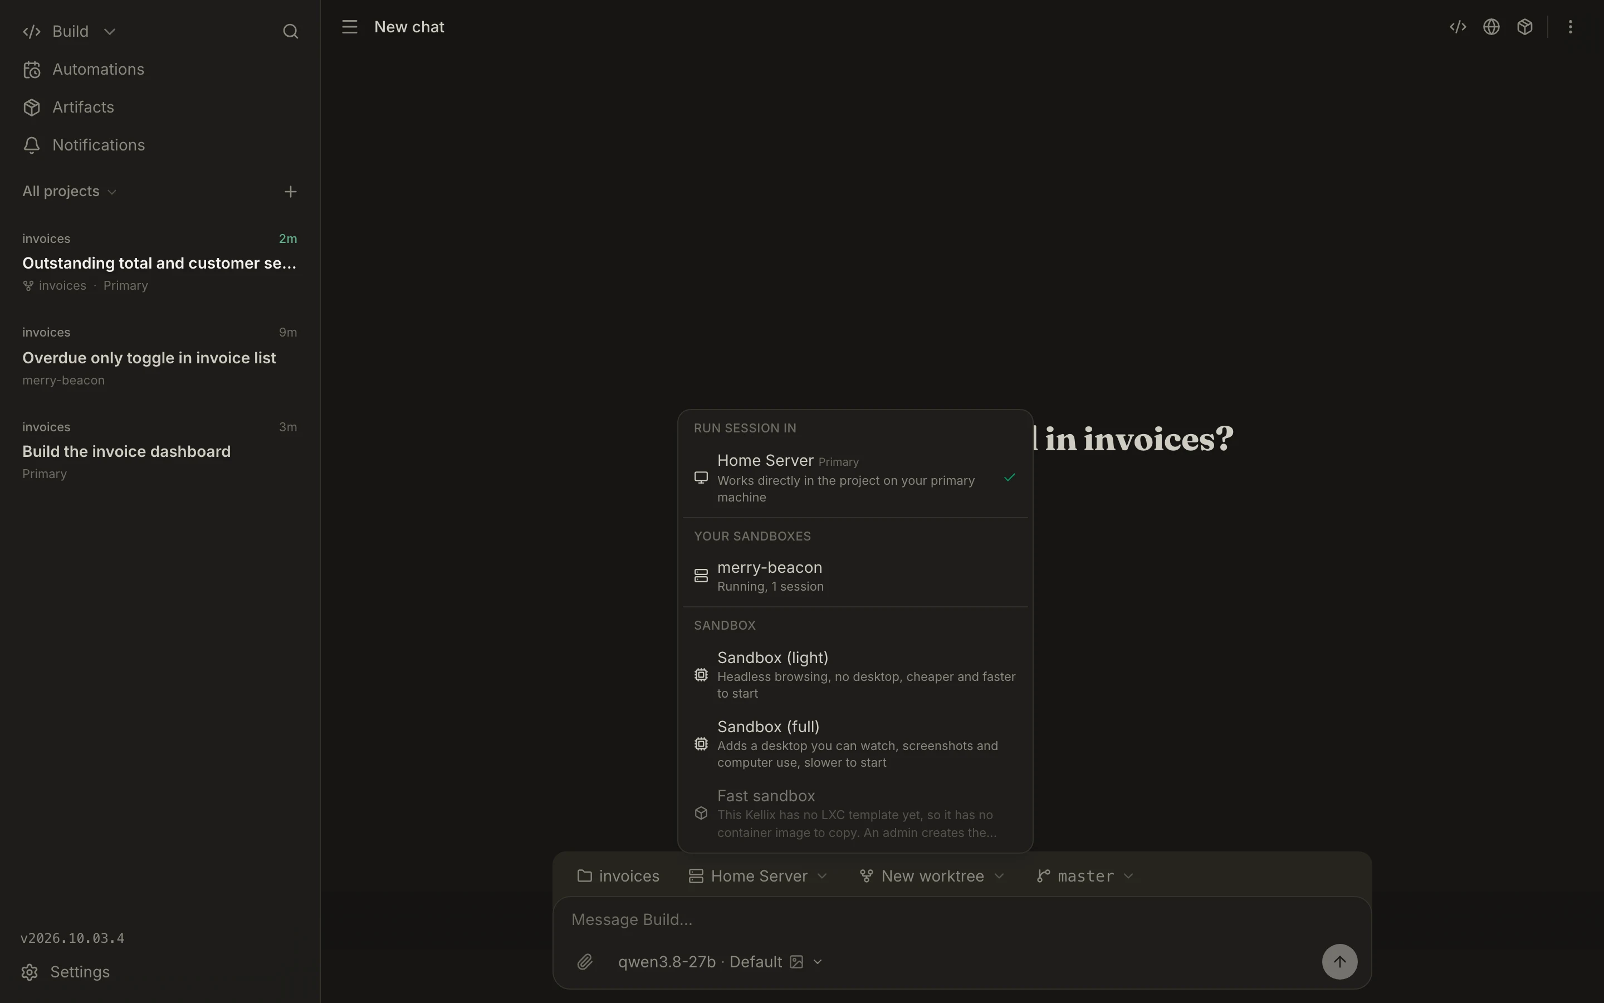1604x1003 pixels.
Task: Open the New worktree dropdown
Action: click(x=932, y=877)
